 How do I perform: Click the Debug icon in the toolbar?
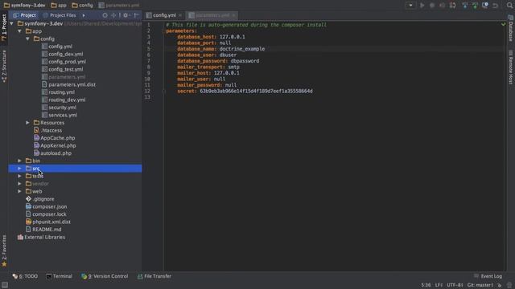432,6
